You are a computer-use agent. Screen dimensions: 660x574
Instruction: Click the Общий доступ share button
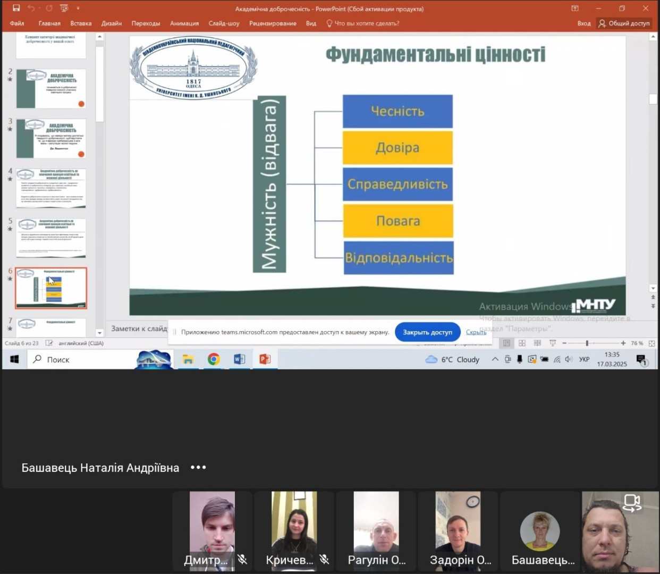624,23
